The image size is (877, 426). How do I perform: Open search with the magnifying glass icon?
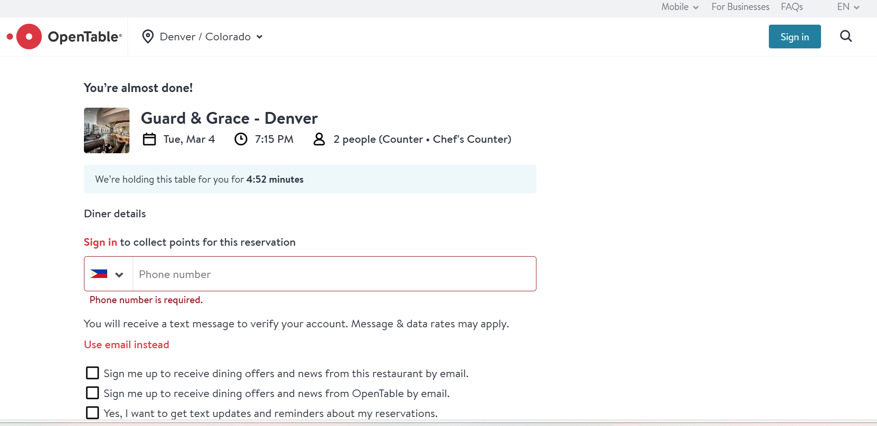click(846, 36)
